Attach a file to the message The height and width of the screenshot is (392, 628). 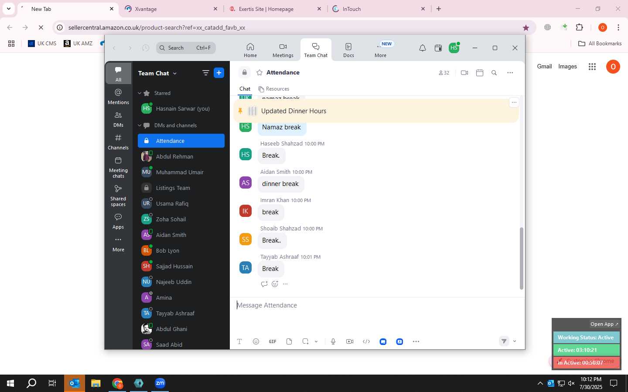click(289, 341)
